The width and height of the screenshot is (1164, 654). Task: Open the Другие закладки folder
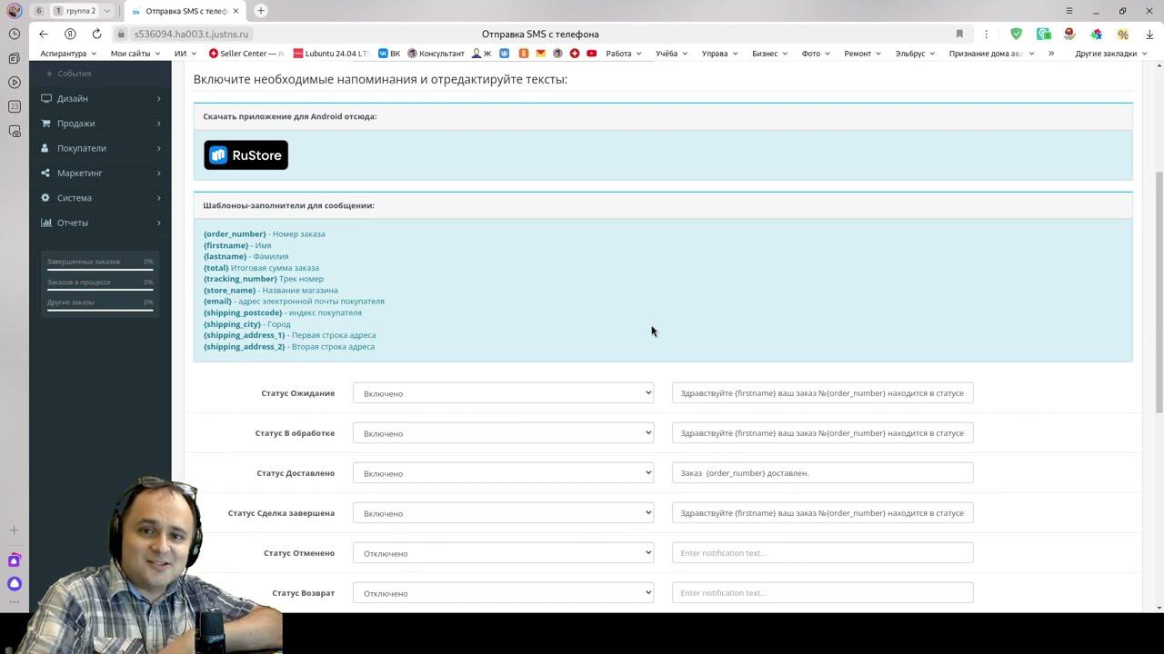pos(1110,54)
